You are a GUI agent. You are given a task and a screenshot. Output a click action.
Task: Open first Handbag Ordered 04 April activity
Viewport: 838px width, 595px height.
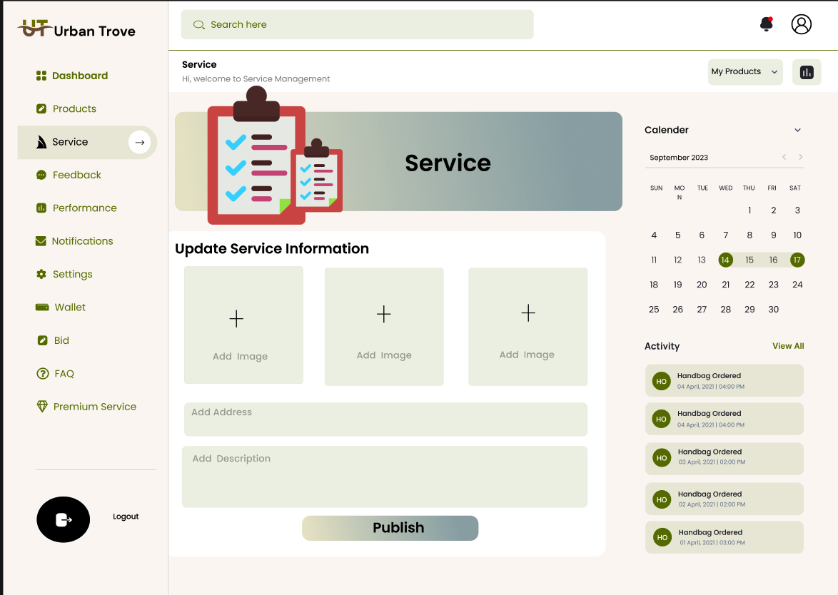pyautogui.click(x=725, y=380)
